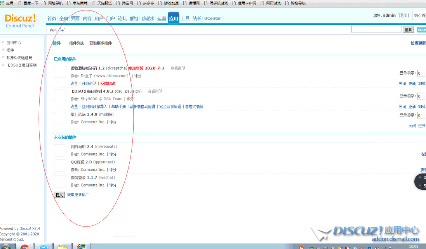
Task: Switch to the 防灌水 admin tab
Action: tap(148, 19)
